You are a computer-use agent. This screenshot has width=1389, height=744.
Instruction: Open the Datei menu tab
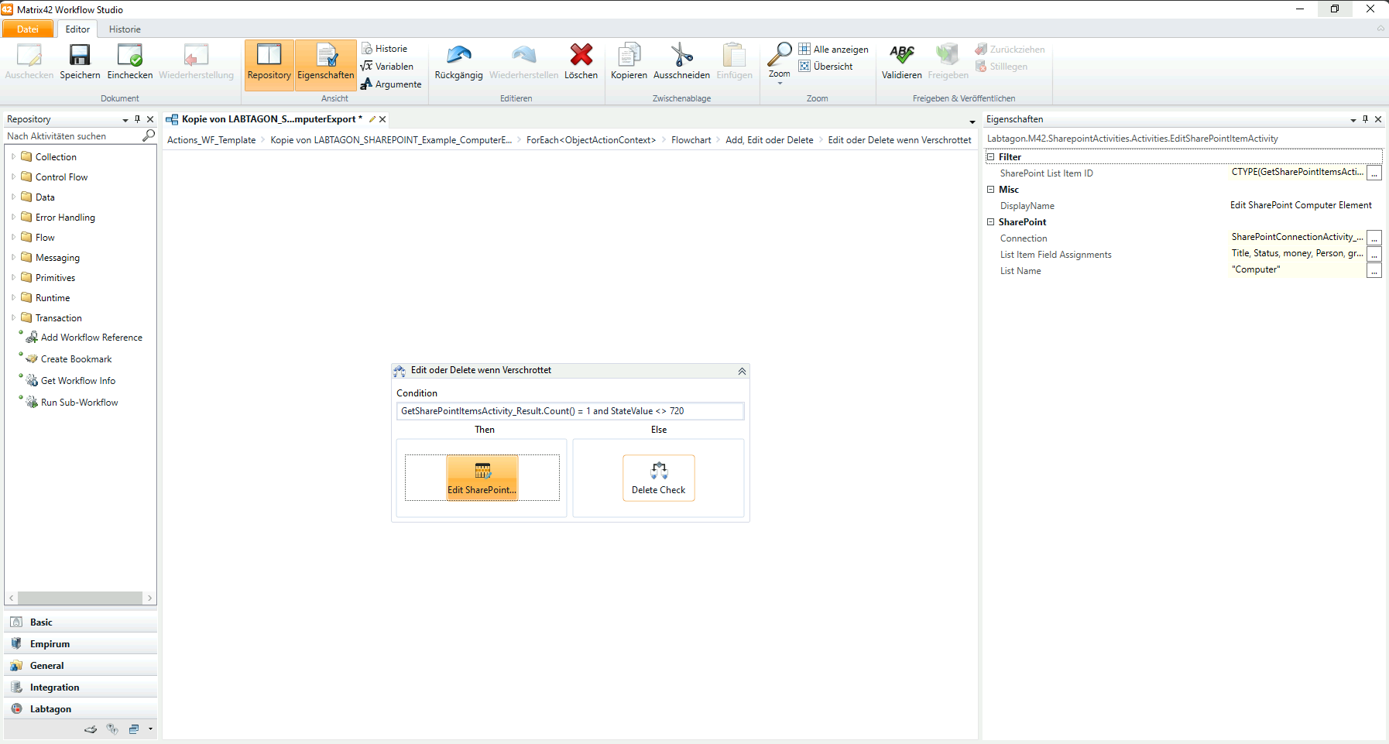28,29
